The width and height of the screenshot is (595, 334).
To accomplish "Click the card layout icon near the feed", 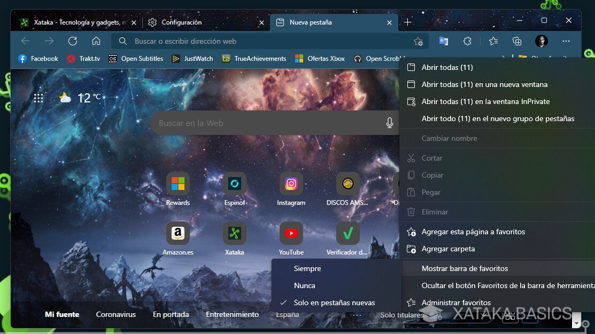I will 510,316.
